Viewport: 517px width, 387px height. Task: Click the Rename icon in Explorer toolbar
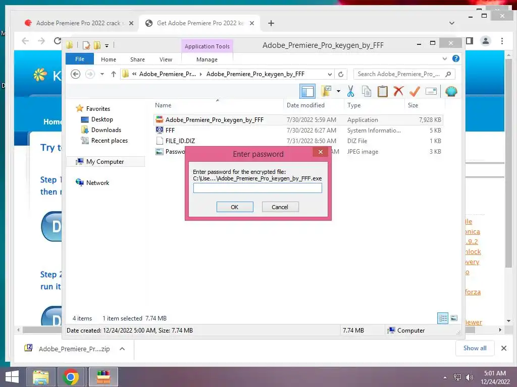click(431, 91)
